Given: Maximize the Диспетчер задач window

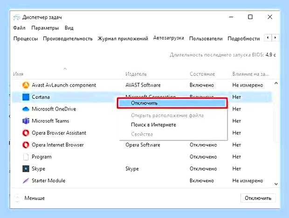Looking at the screenshot, I should pyautogui.click(x=250, y=17).
